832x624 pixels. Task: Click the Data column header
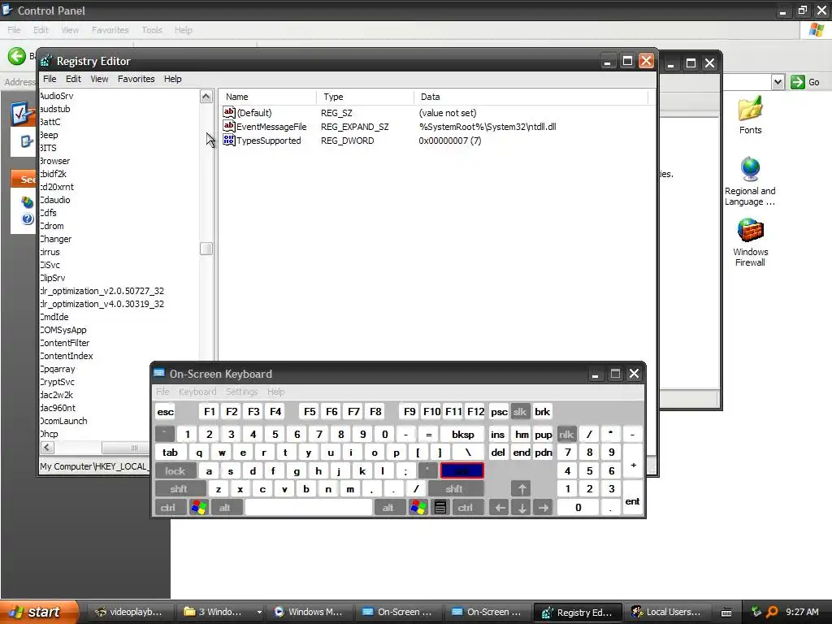click(531, 97)
